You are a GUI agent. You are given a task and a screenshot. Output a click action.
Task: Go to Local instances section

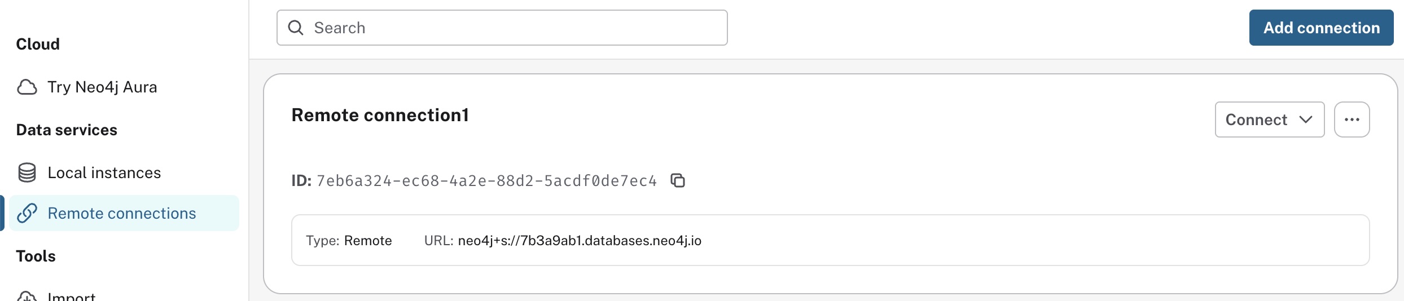(x=104, y=172)
